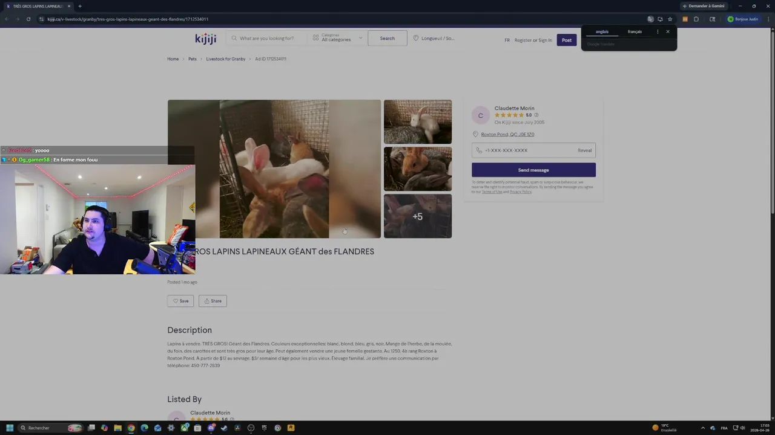This screenshot has height=435, width=775.
Task: Click the Send message button
Action: [533, 170]
